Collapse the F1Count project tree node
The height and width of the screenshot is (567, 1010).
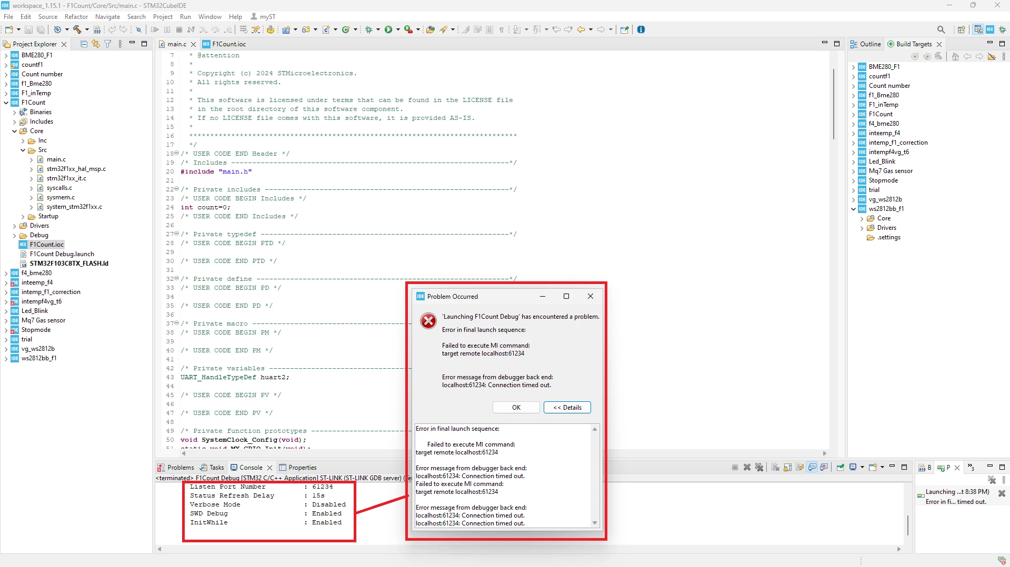pos(6,103)
